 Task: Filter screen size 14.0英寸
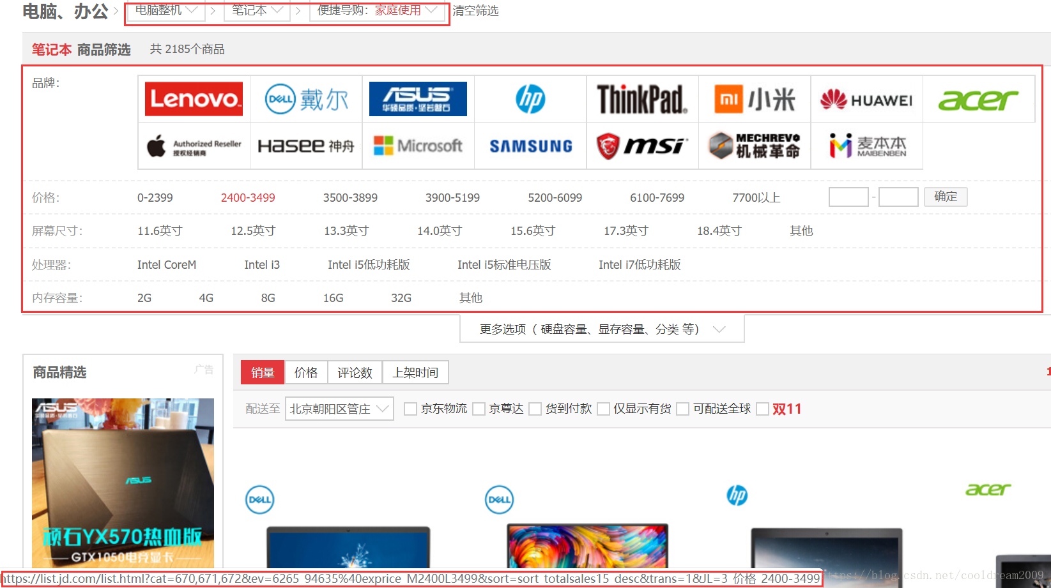(440, 231)
